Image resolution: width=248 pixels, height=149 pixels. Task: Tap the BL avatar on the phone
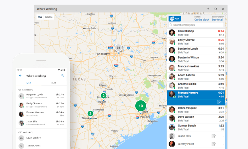21,96
